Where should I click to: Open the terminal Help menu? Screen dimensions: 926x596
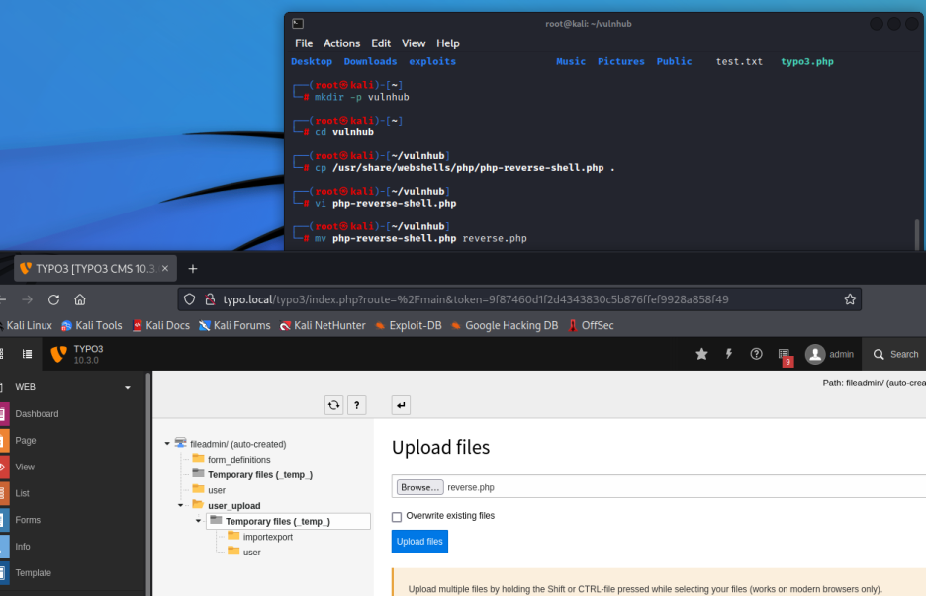tap(447, 43)
